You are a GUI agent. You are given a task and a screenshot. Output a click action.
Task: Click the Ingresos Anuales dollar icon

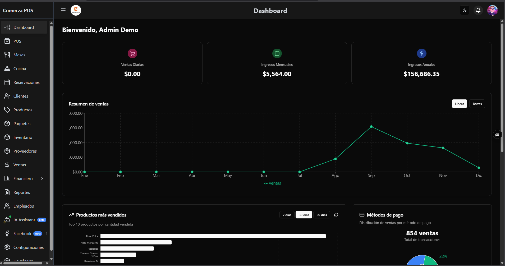422,53
